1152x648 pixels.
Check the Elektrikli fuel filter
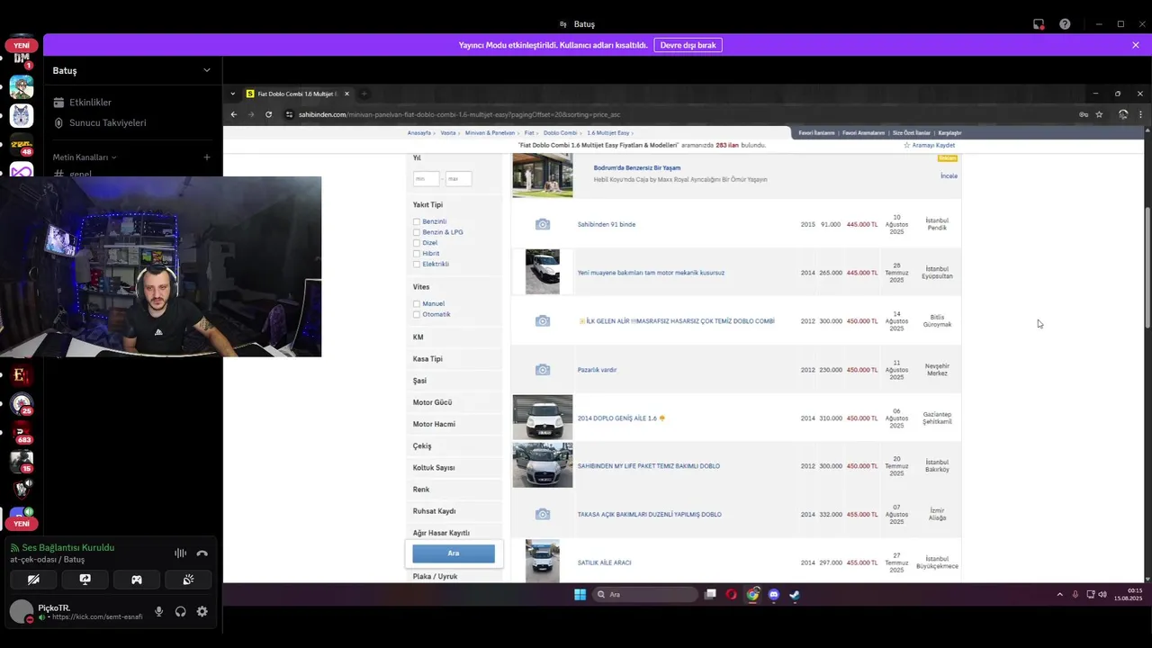point(417,265)
